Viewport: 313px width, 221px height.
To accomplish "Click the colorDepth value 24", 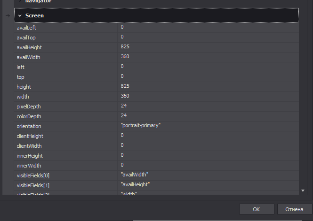I will (x=124, y=115).
